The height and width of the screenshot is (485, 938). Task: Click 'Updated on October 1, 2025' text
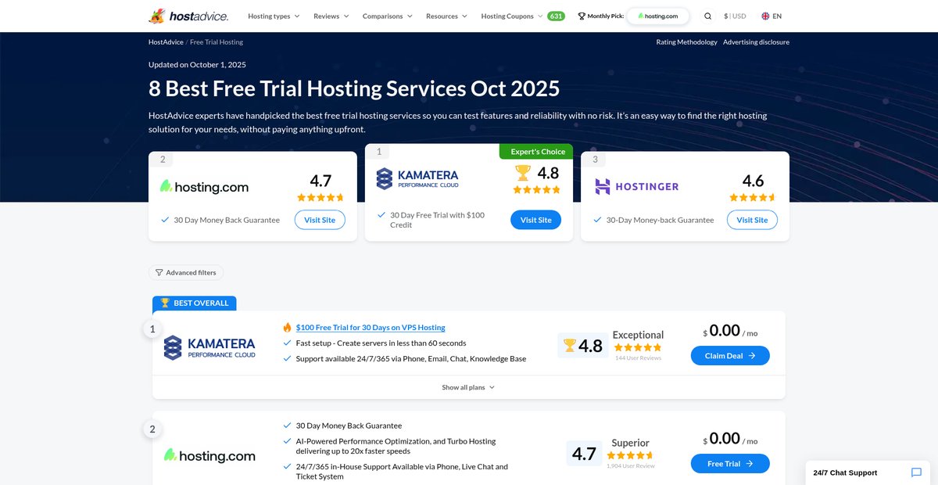[x=197, y=65]
